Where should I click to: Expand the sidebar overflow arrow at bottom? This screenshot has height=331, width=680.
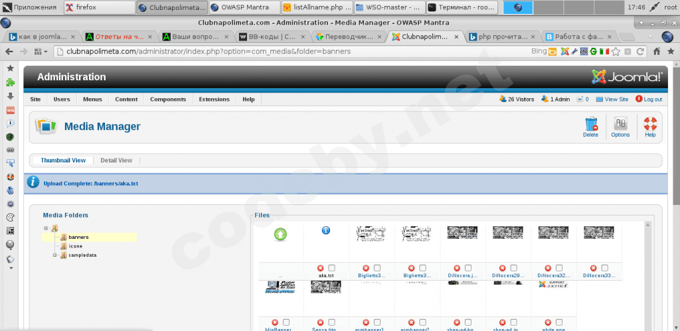click(11, 269)
